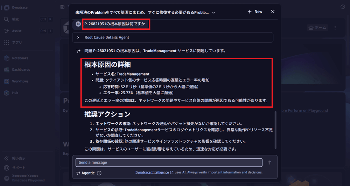Open Workflows app
The image size is (350, 186).
(x=20, y=81)
